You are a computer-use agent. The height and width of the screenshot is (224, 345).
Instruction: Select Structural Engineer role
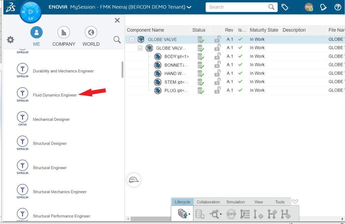coord(50,167)
